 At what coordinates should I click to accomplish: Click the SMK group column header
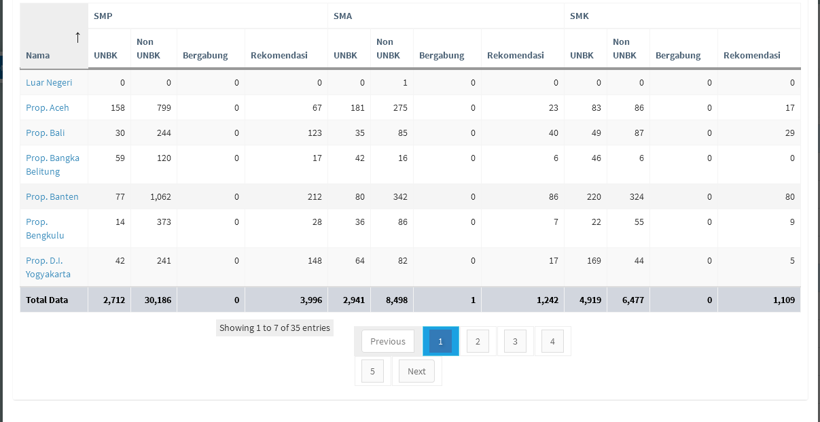point(580,16)
